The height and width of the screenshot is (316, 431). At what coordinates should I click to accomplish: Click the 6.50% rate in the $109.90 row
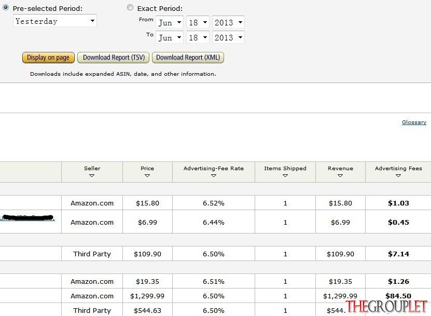click(x=214, y=254)
